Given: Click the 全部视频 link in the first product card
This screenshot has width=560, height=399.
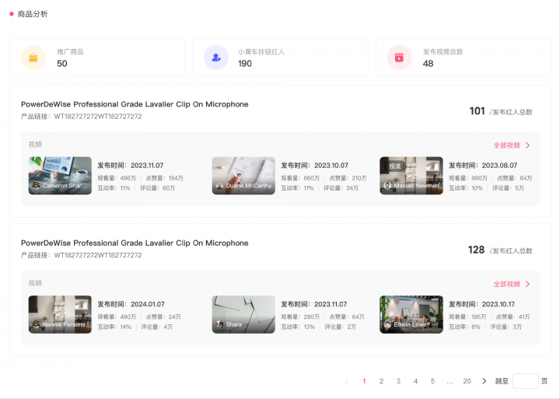Looking at the screenshot, I should pyautogui.click(x=506, y=145).
